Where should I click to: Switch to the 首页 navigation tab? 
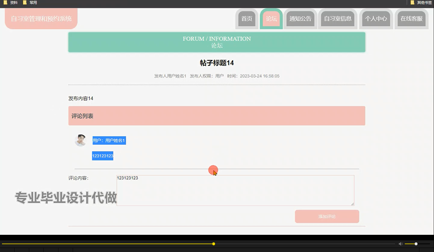(246, 19)
